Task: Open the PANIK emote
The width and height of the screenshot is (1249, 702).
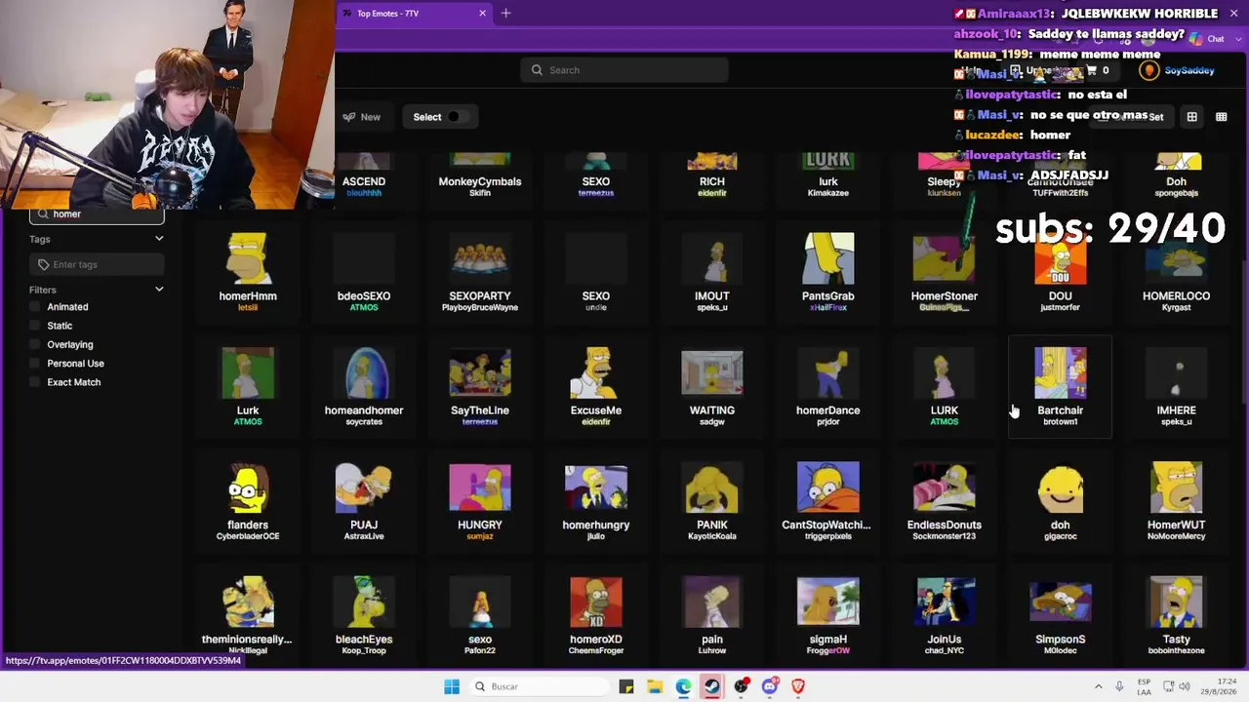Action: pyautogui.click(x=712, y=501)
